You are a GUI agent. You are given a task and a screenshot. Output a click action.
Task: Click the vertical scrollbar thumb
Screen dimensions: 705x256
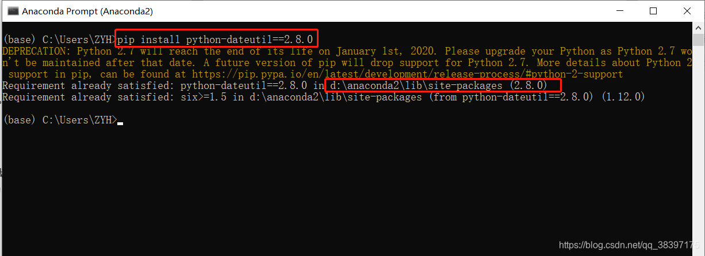coord(699,40)
